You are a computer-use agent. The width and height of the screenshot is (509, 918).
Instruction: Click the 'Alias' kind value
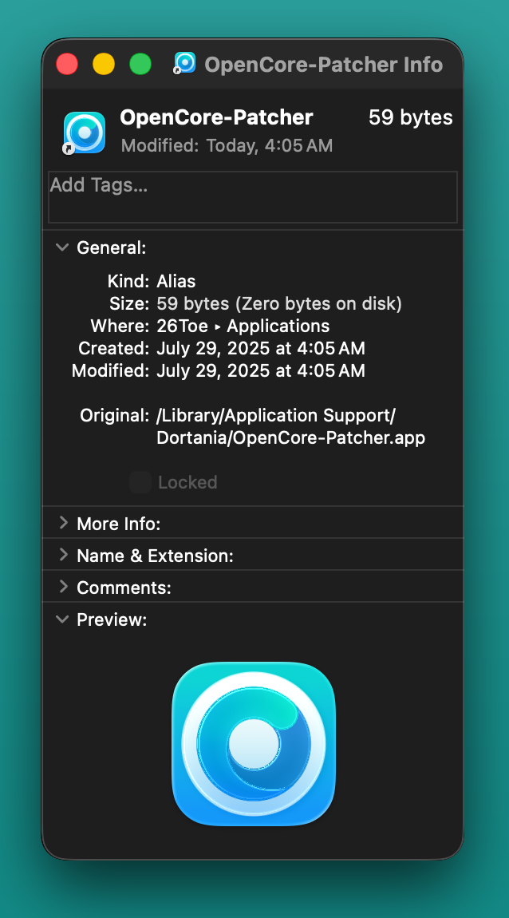point(176,282)
